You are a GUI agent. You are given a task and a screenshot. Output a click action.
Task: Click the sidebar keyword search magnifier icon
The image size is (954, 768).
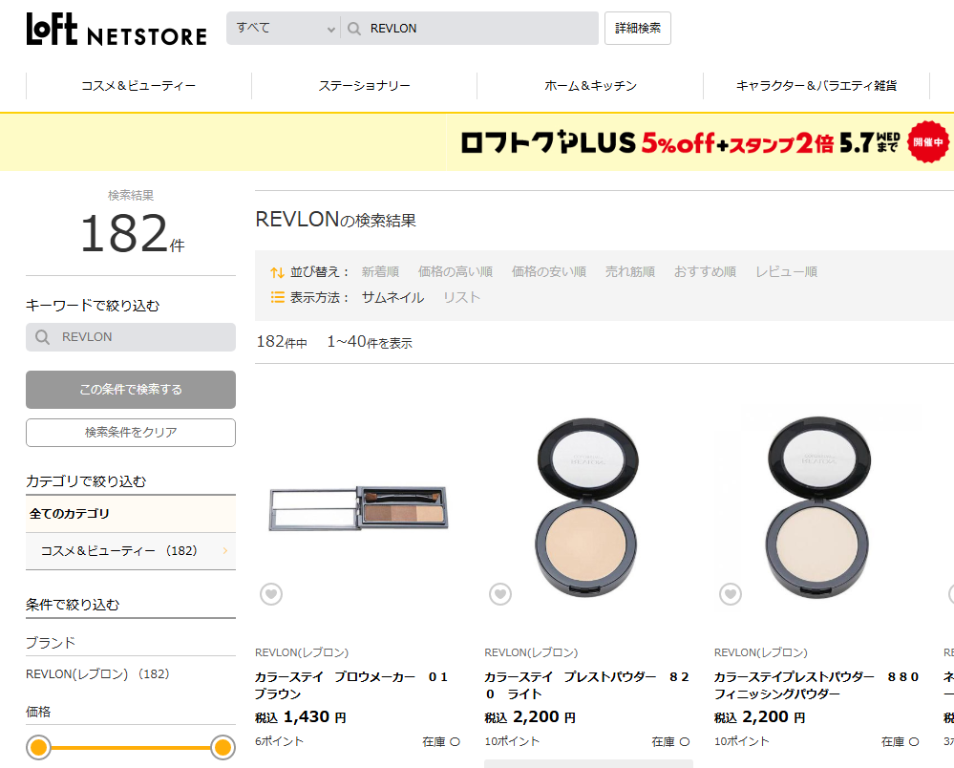pyautogui.click(x=42, y=337)
